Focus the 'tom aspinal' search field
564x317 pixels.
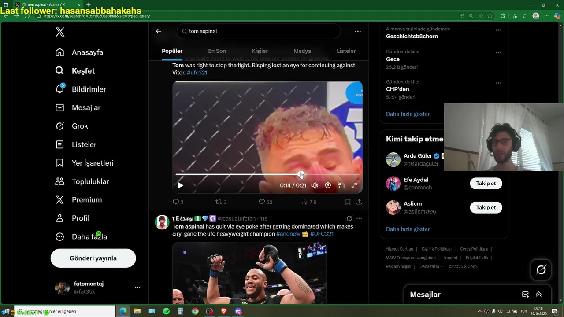tap(259, 31)
